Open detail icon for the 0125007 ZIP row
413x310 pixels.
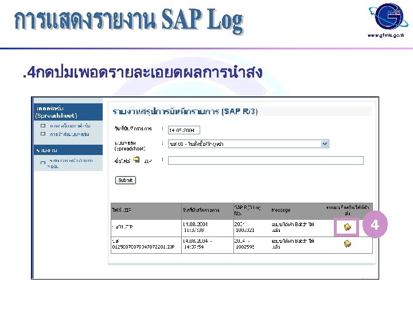pos(348,243)
